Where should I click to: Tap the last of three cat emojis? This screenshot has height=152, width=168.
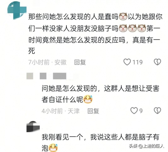pyautogui.click(x=142, y=28)
